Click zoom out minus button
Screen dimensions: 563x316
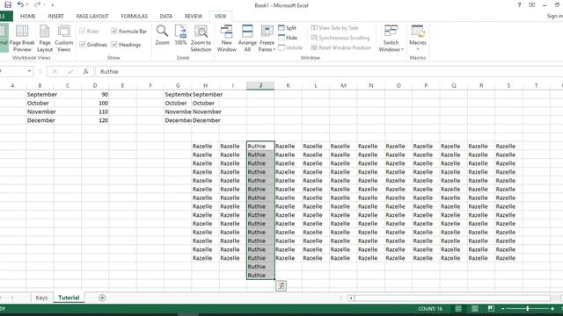pyautogui.click(x=502, y=308)
